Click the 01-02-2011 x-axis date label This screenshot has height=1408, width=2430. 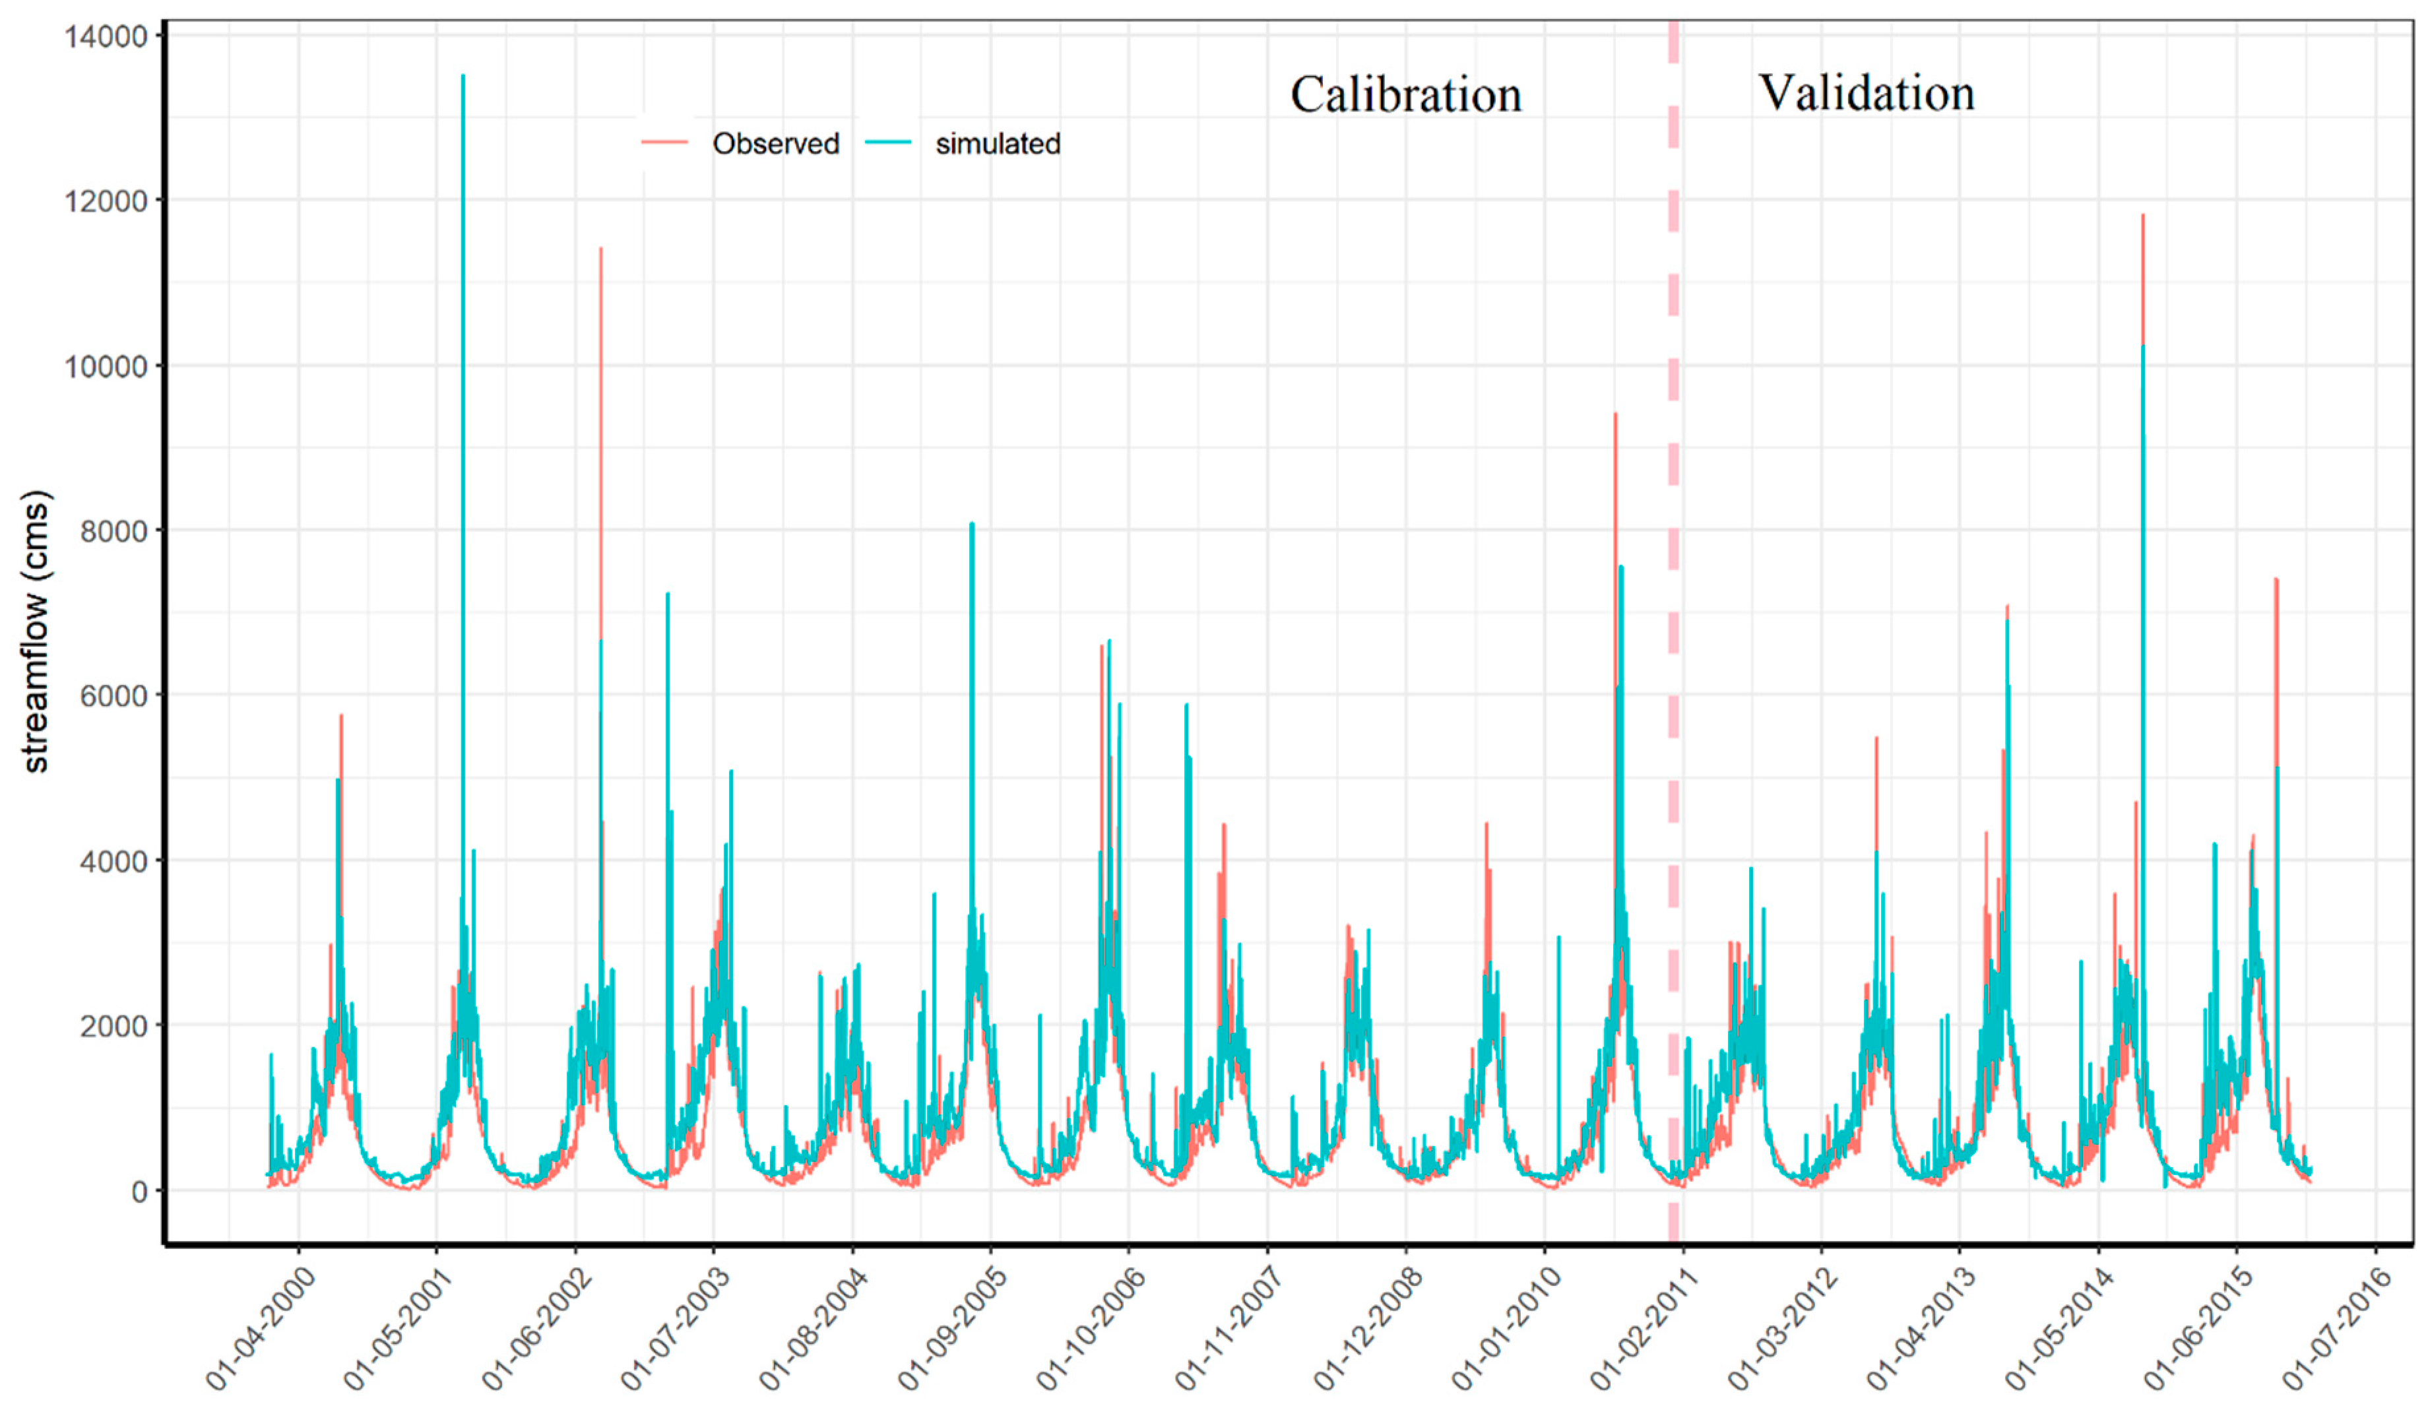[1645, 1327]
